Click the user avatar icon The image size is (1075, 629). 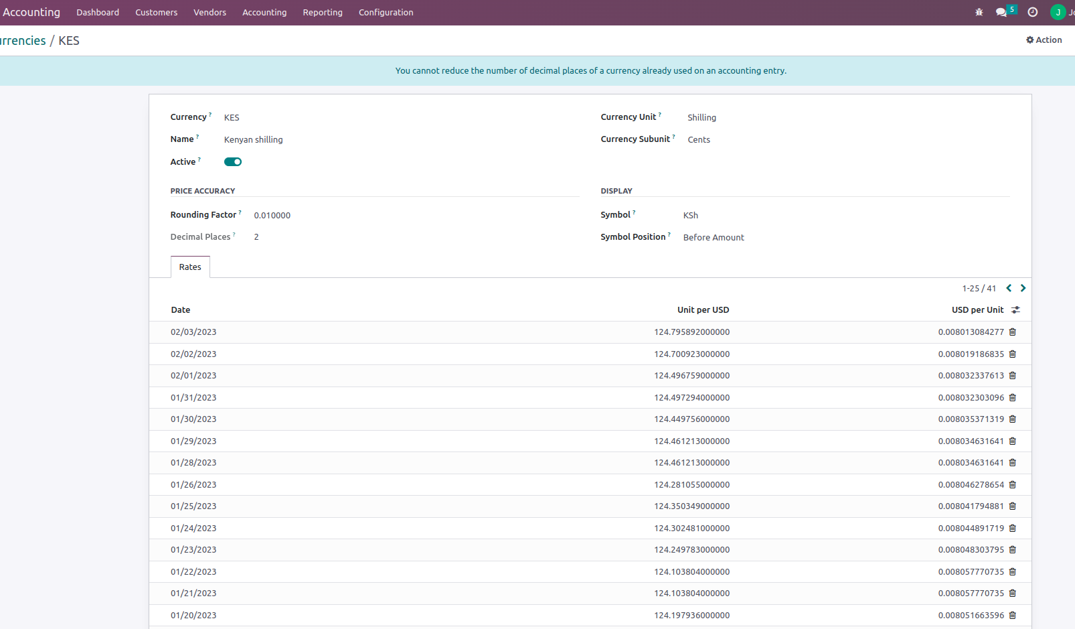(x=1058, y=12)
